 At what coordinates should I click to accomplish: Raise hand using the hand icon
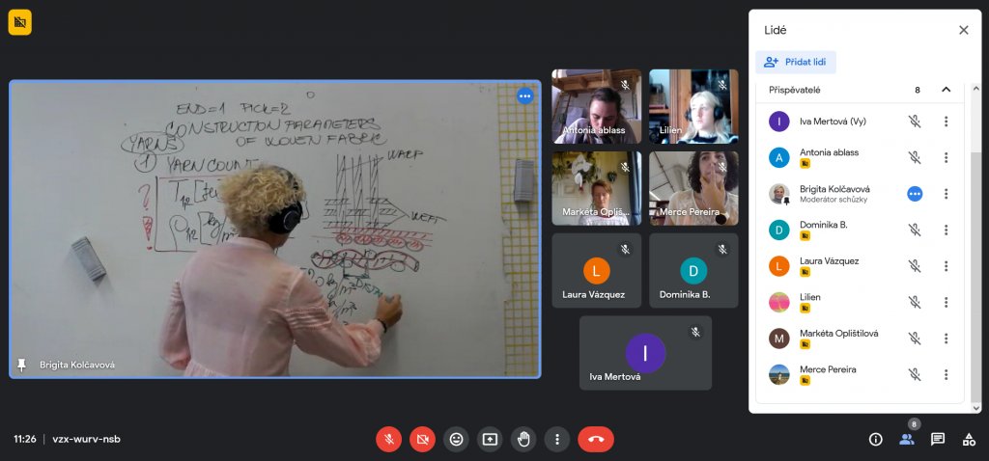point(523,439)
